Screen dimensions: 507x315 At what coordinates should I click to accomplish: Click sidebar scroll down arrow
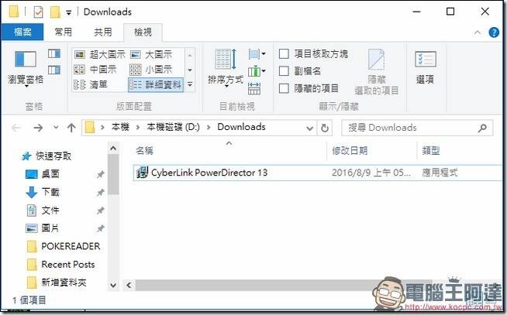pos(113,286)
